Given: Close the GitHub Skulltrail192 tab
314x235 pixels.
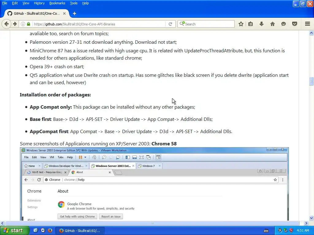Looking at the screenshot, I should click(x=64, y=13).
